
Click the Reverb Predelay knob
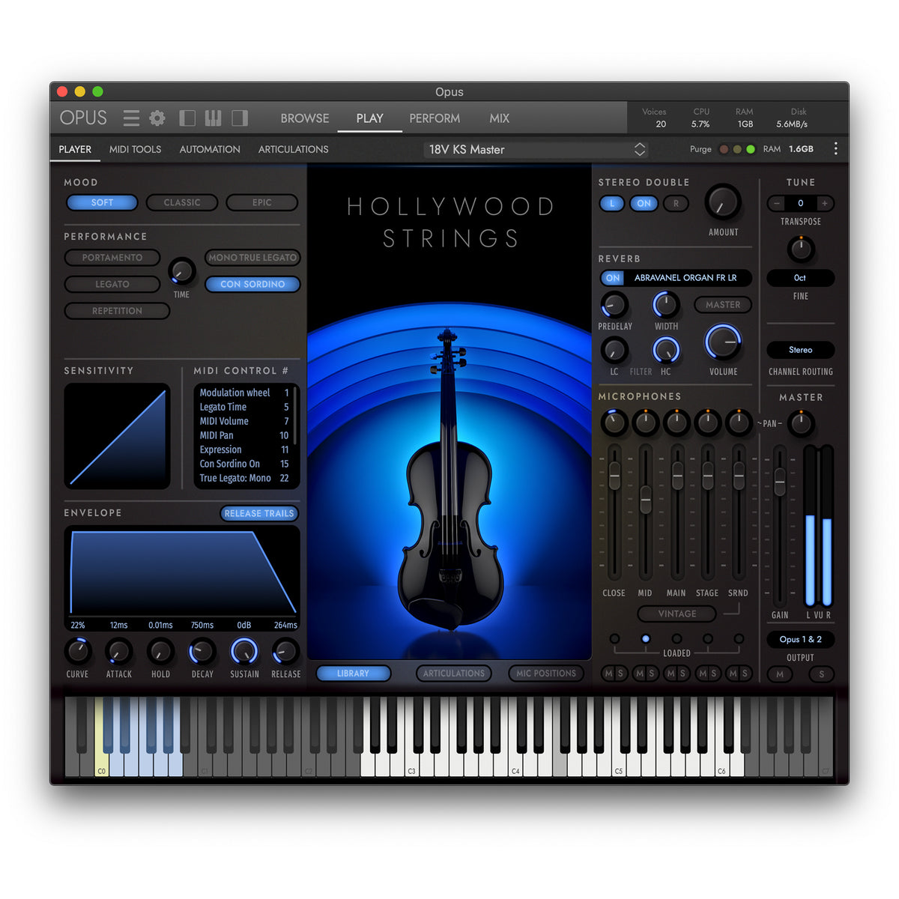click(614, 305)
